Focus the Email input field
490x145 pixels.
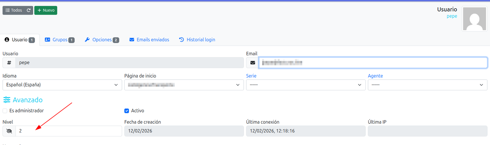[x=373, y=63]
